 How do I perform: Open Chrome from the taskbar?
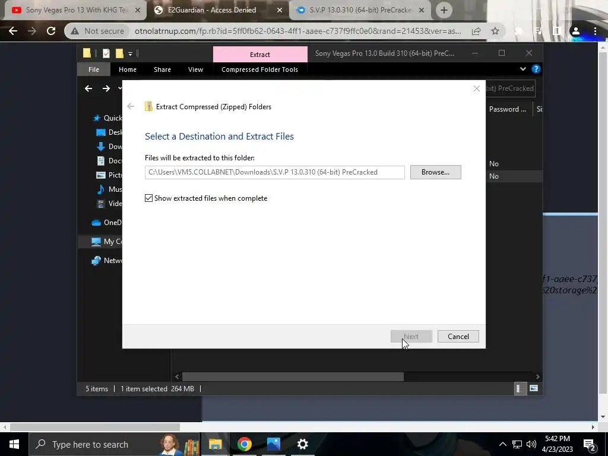click(x=244, y=444)
